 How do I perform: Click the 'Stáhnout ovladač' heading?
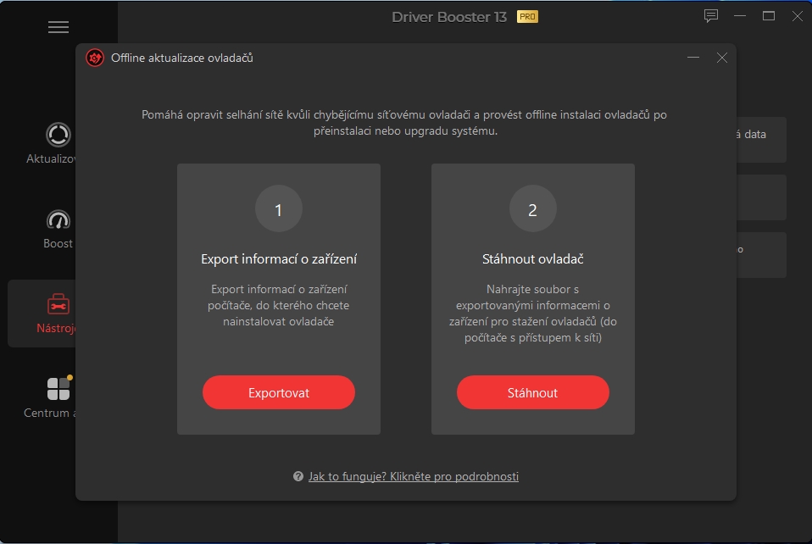532,259
